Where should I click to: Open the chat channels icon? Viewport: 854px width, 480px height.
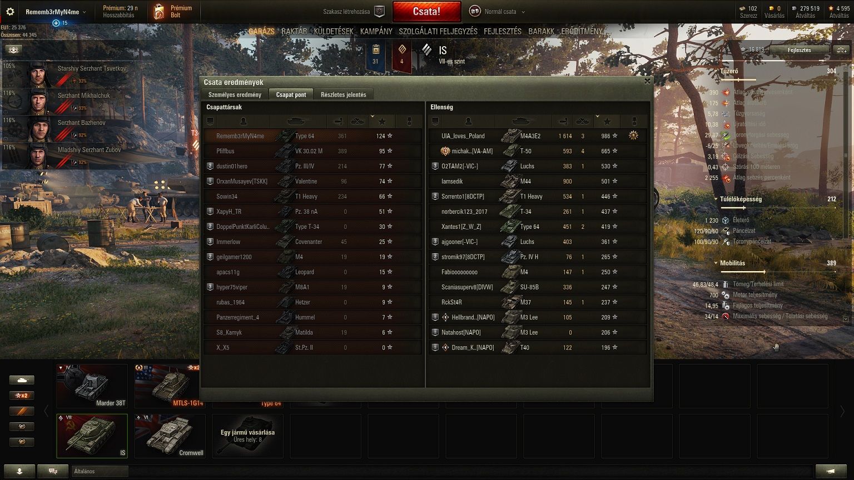pos(53,471)
